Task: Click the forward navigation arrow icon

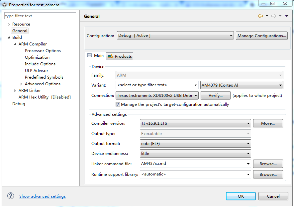Action: (x=274, y=16)
